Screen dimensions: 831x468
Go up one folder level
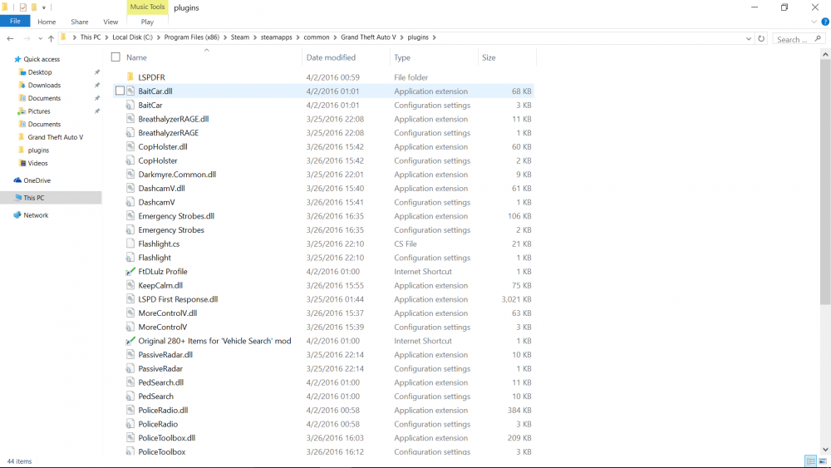(51, 38)
